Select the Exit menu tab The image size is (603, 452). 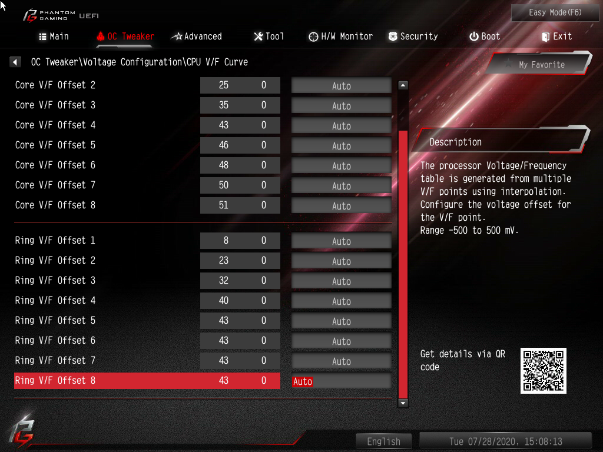557,36
